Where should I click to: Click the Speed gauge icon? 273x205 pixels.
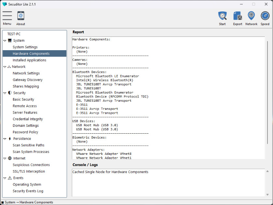(265, 16)
